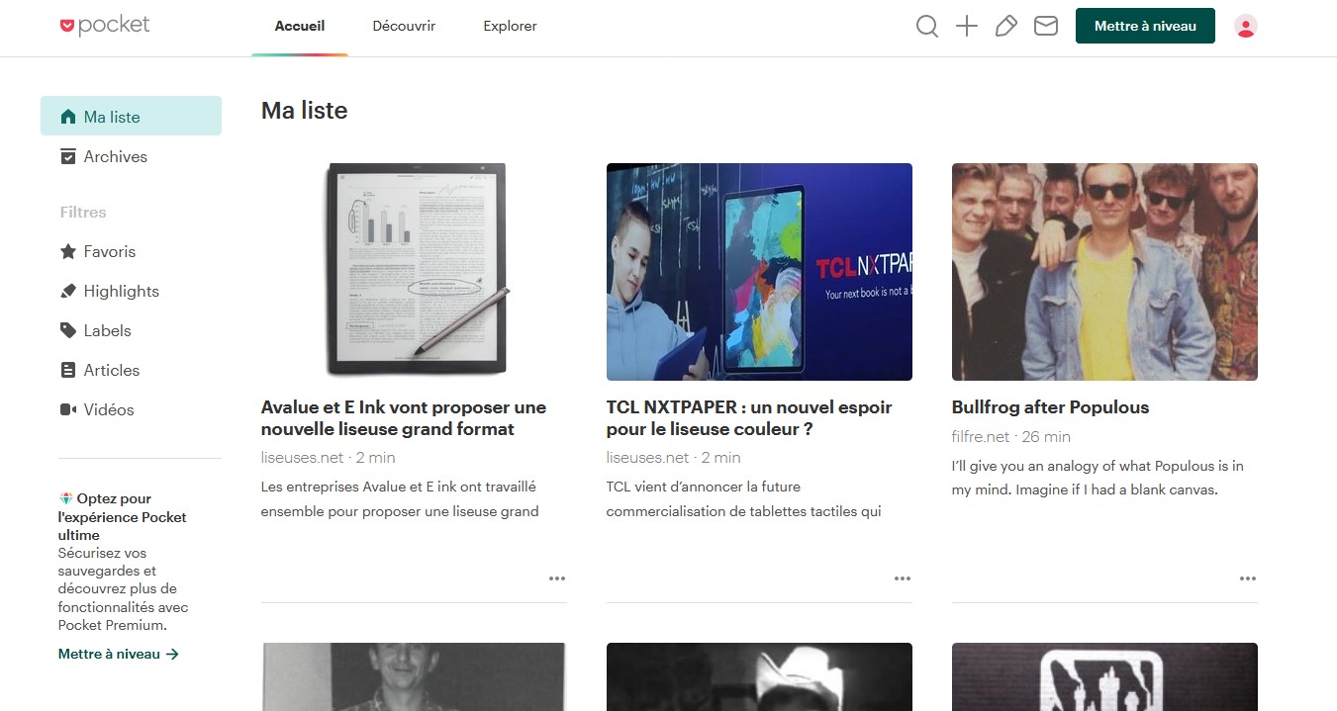This screenshot has height=711, width=1337.
Task: Click the TCL NXTPAPER thumbnail image
Action: [x=759, y=272]
